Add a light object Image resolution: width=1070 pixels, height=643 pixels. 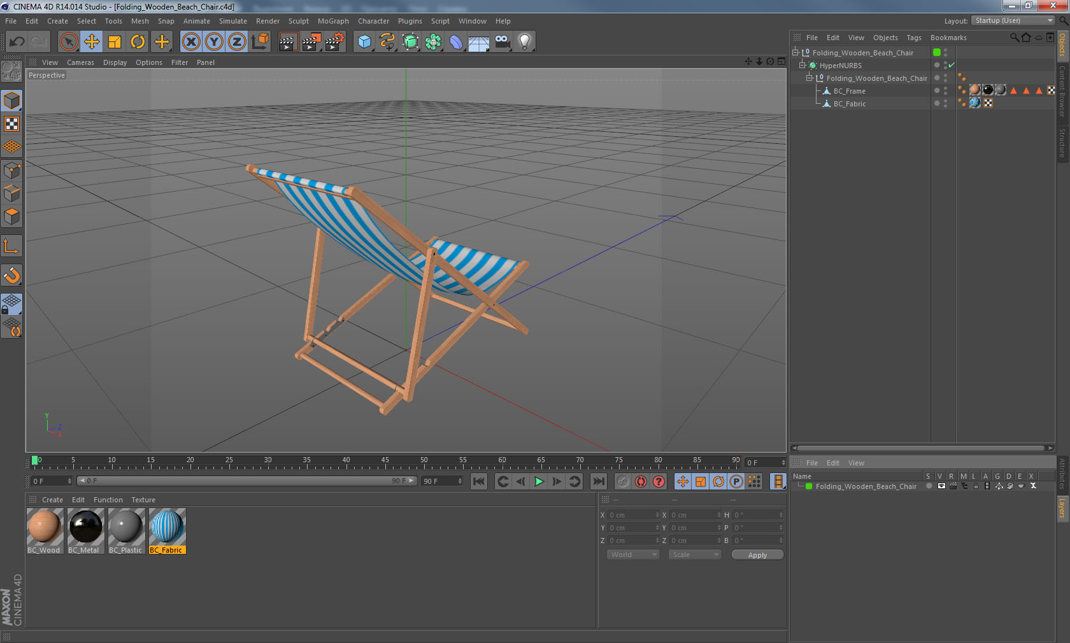[525, 42]
